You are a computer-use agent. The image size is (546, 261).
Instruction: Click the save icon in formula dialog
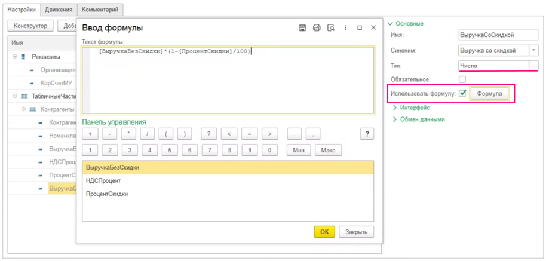[303, 28]
